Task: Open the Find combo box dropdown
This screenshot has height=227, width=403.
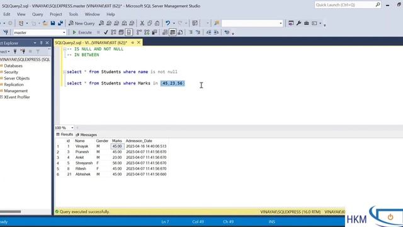Action: (x=281, y=23)
